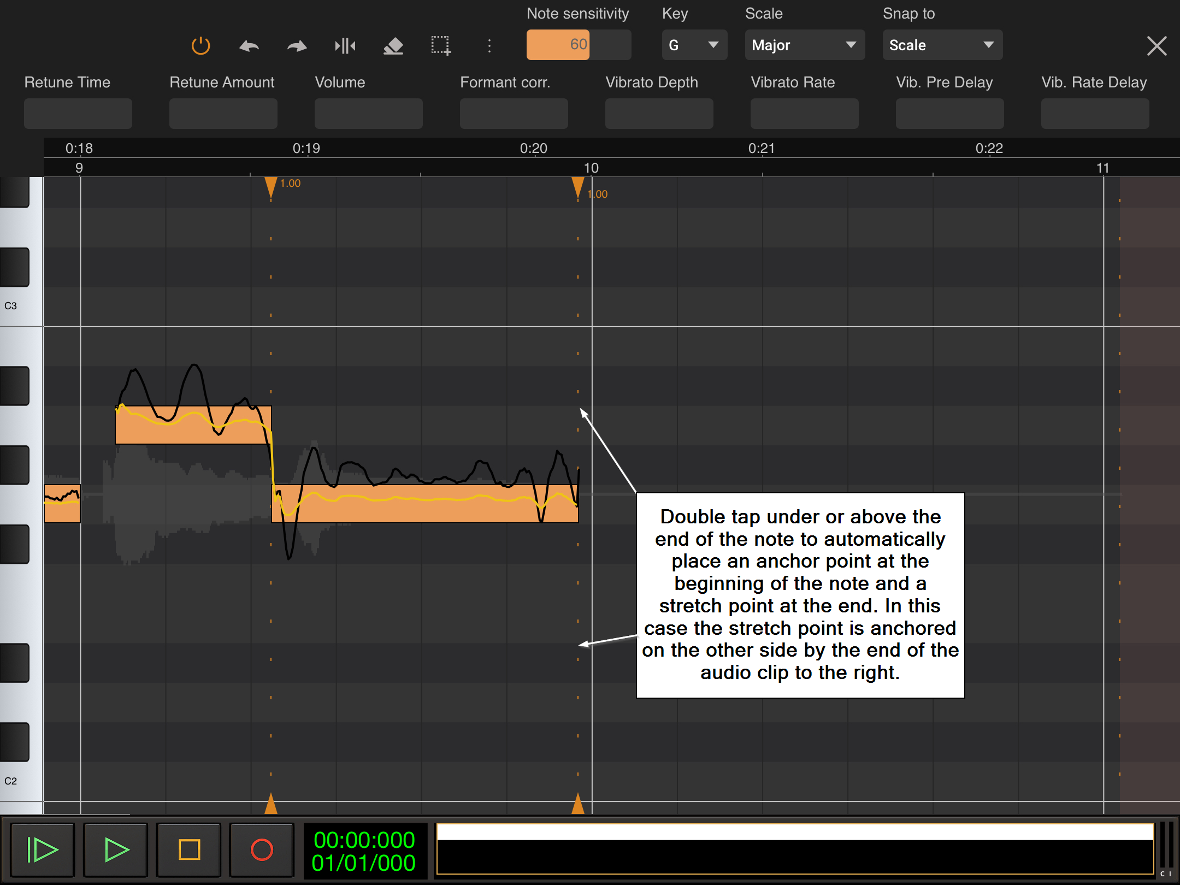1180x885 pixels.
Task: Open the Snap to dropdown
Action: coord(942,45)
